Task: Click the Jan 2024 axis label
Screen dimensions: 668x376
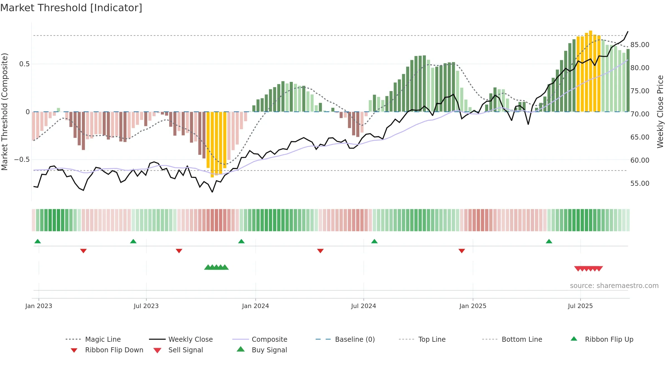Action: pos(256,306)
